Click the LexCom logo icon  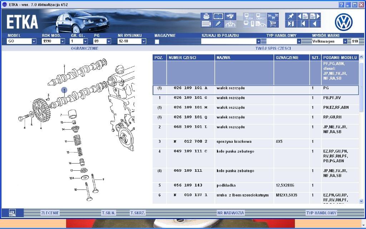tap(12, 213)
